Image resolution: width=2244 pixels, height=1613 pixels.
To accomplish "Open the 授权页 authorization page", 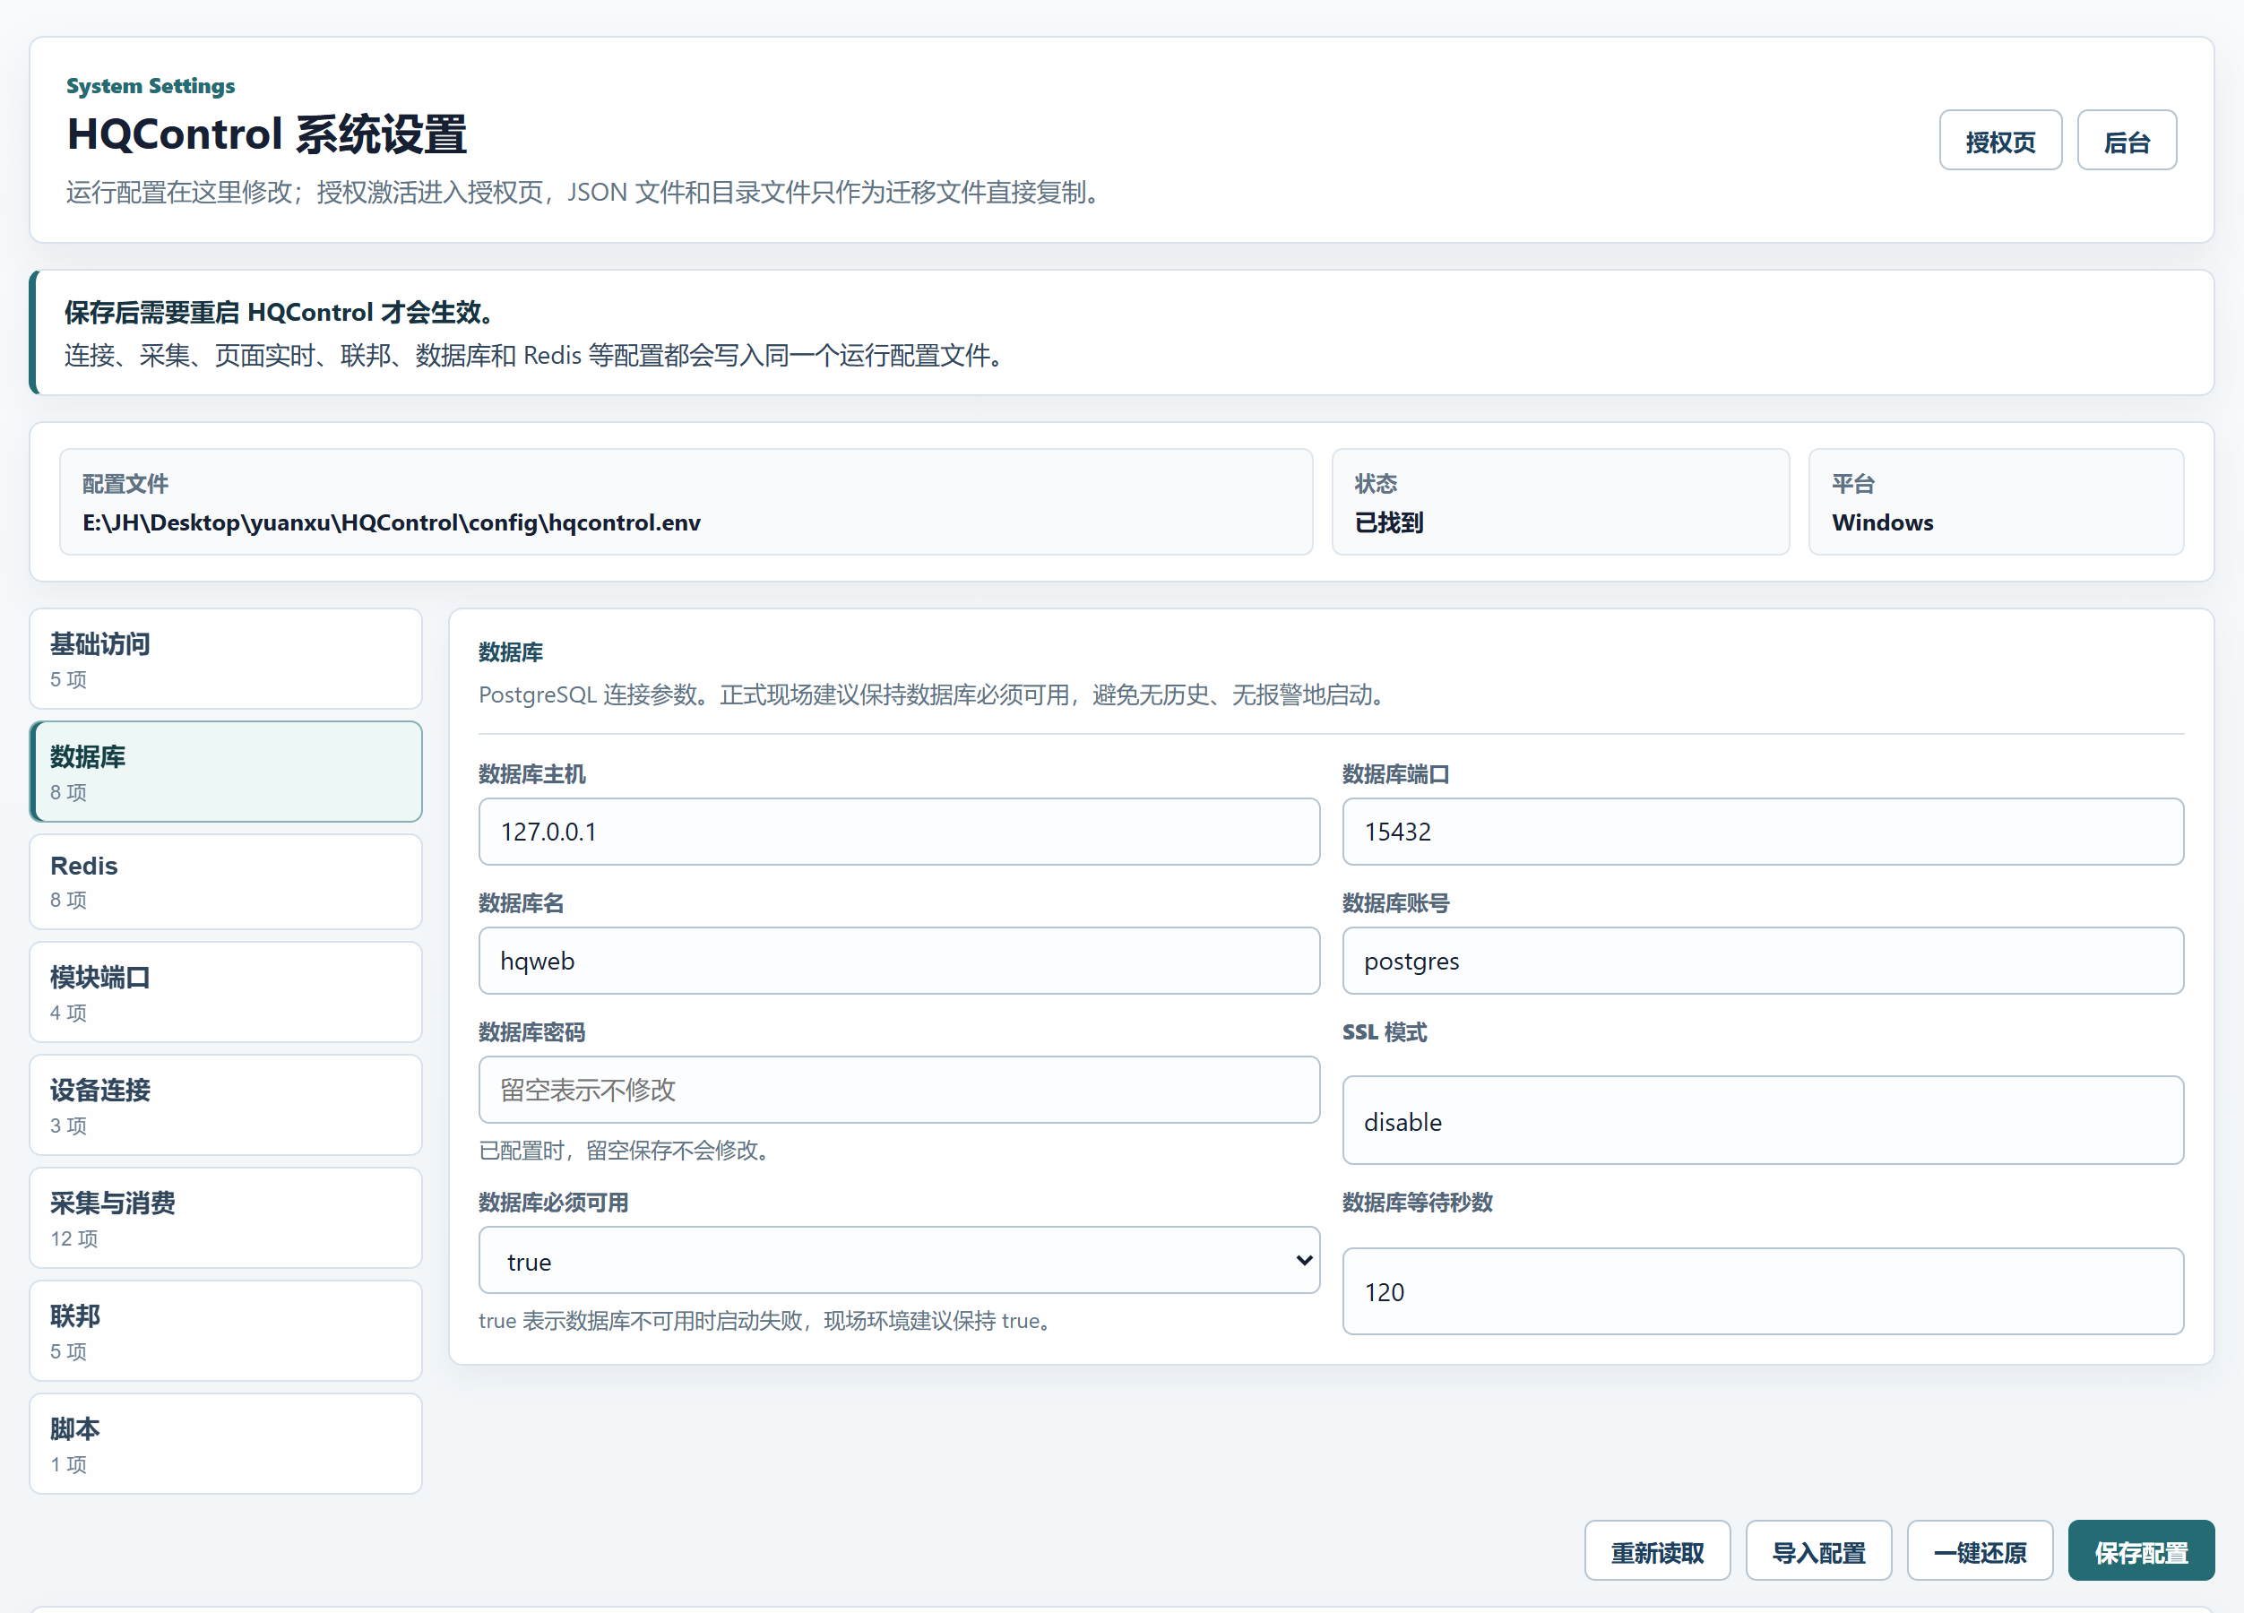I will [x=1999, y=141].
